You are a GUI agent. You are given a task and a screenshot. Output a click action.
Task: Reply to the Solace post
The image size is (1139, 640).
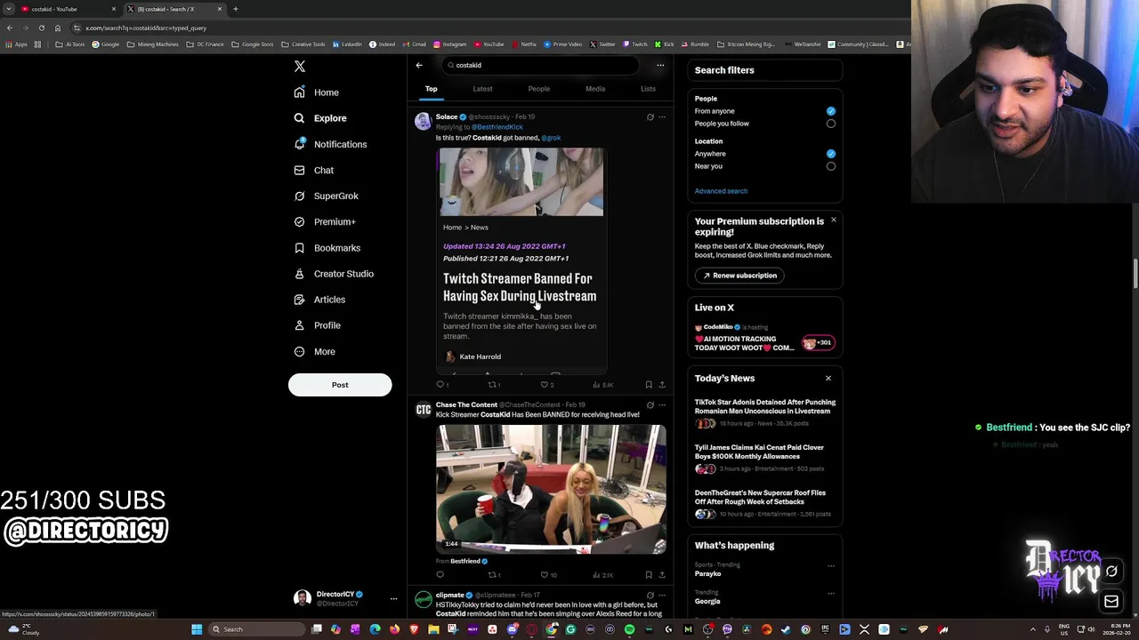click(x=440, y=385)
